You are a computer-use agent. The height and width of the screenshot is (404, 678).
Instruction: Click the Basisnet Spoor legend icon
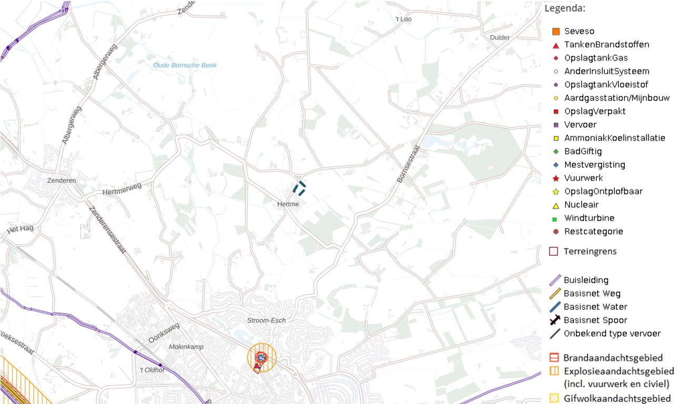pyautogui.click(x=555, y=320)
